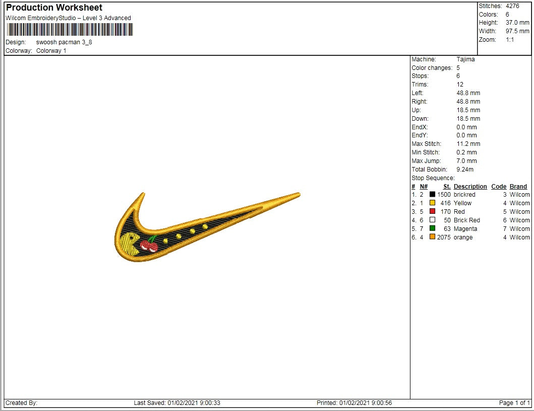Screen dimensions: 534x411
Task: Click the Trims value 12
Action: click(460, 84)
